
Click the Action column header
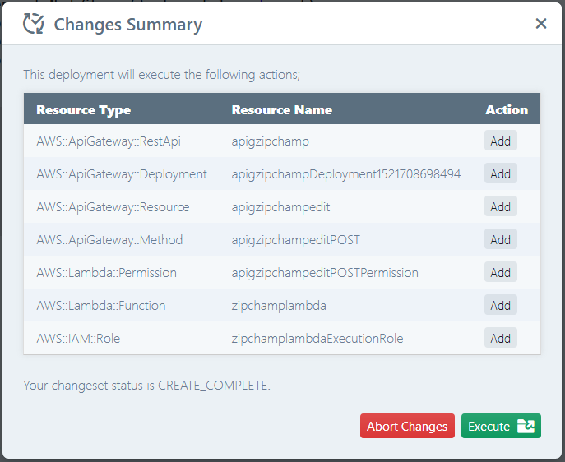coord(507,109)
